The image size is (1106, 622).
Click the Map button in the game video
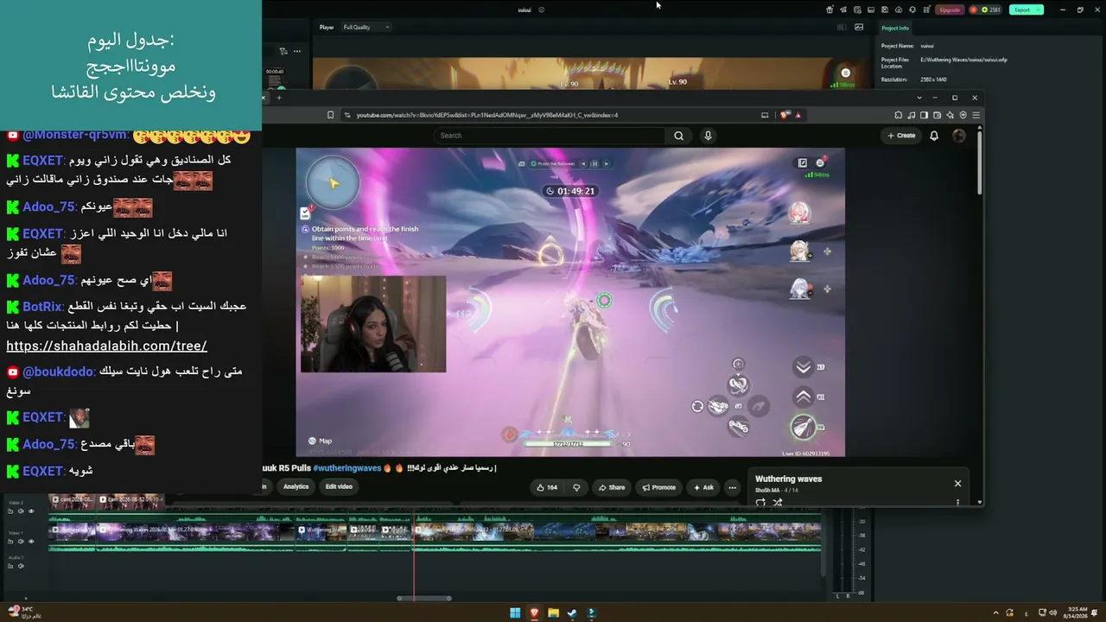(x=320, y=441)
